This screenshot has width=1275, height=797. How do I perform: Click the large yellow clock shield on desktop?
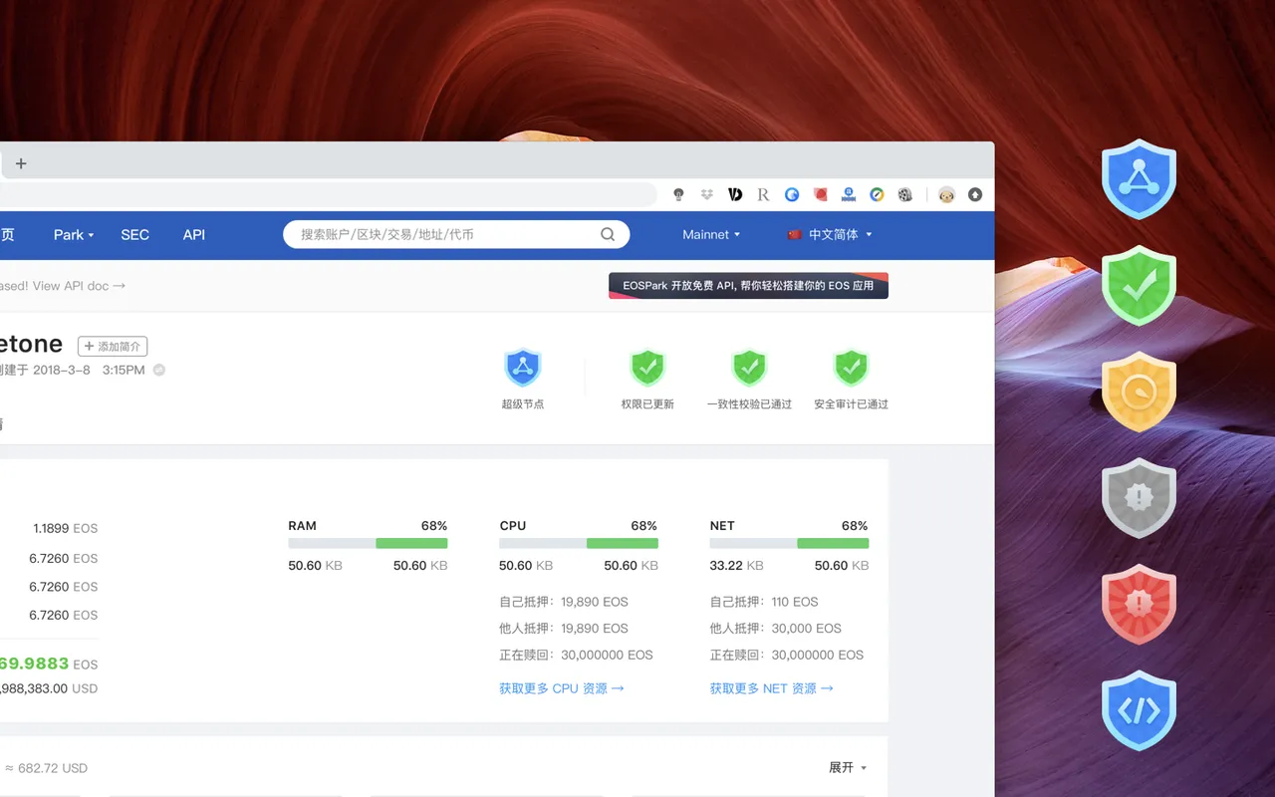[1139, 392]
